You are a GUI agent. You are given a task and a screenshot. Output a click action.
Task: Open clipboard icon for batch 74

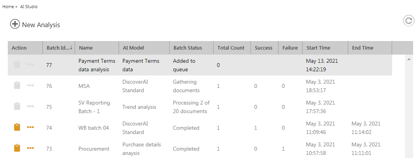[x=17, y=127]
